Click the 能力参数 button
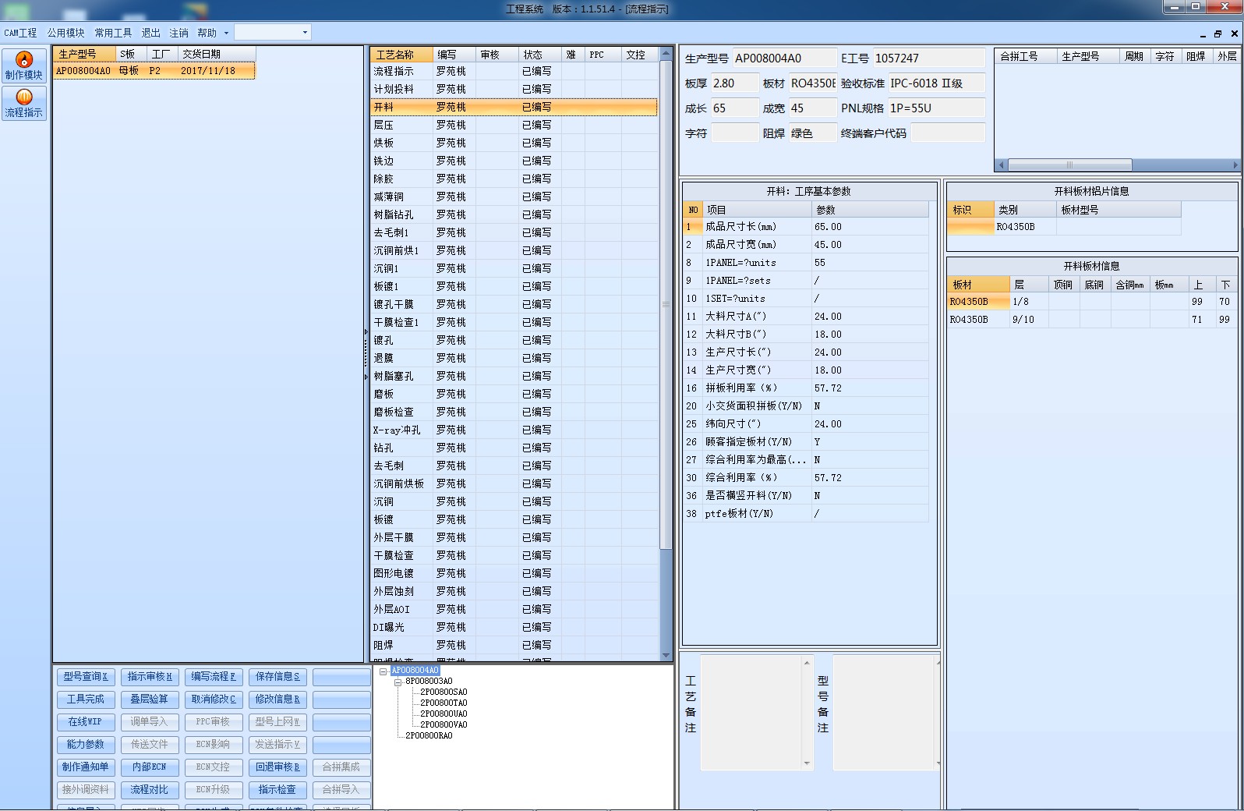 [86, 745]
